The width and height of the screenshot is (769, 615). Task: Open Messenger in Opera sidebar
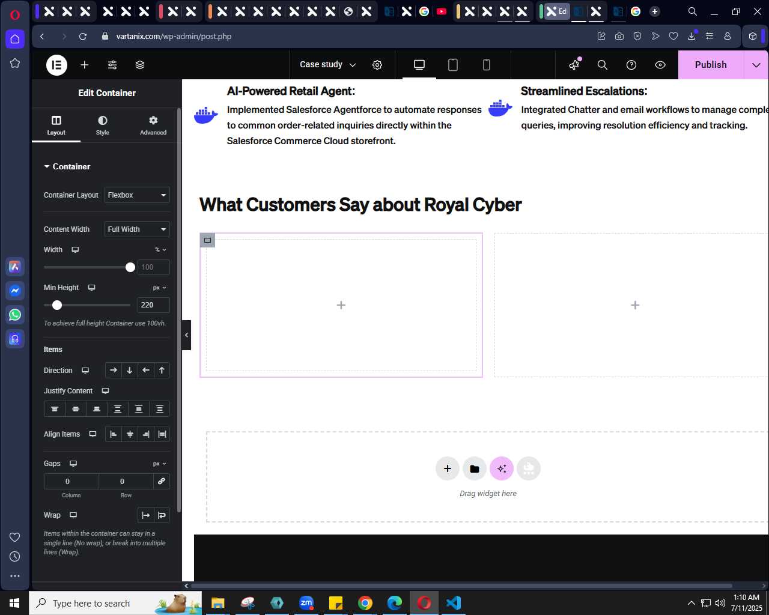pyautogui.click(x=15, y=291)
